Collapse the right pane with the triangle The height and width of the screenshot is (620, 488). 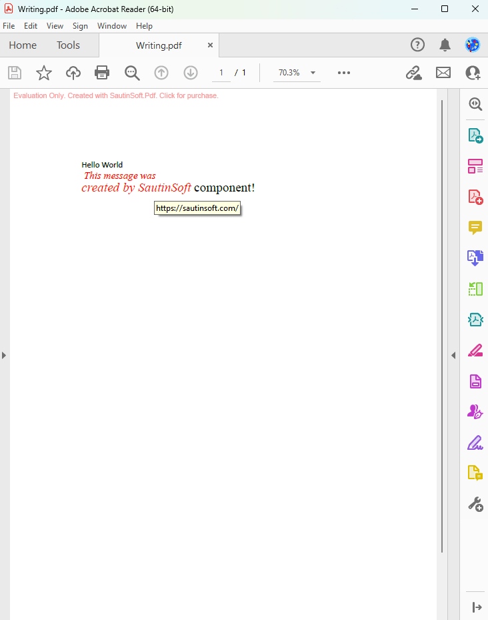click(453, 356)
